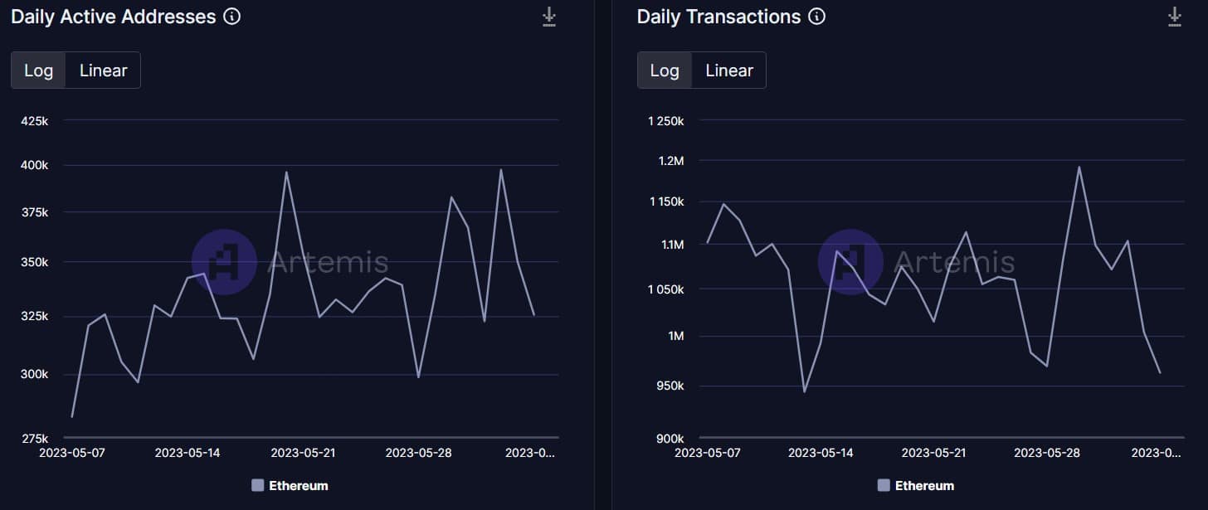Click the 2023-05-14 date label on addresses axis
1208x510 pixels.
point(188,453)
